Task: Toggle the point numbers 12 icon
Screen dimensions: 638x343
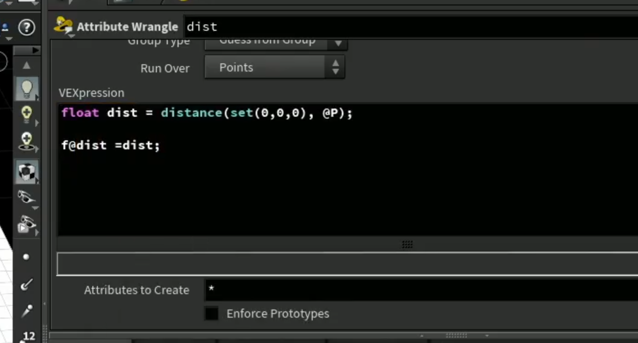Action: [28, 336]
